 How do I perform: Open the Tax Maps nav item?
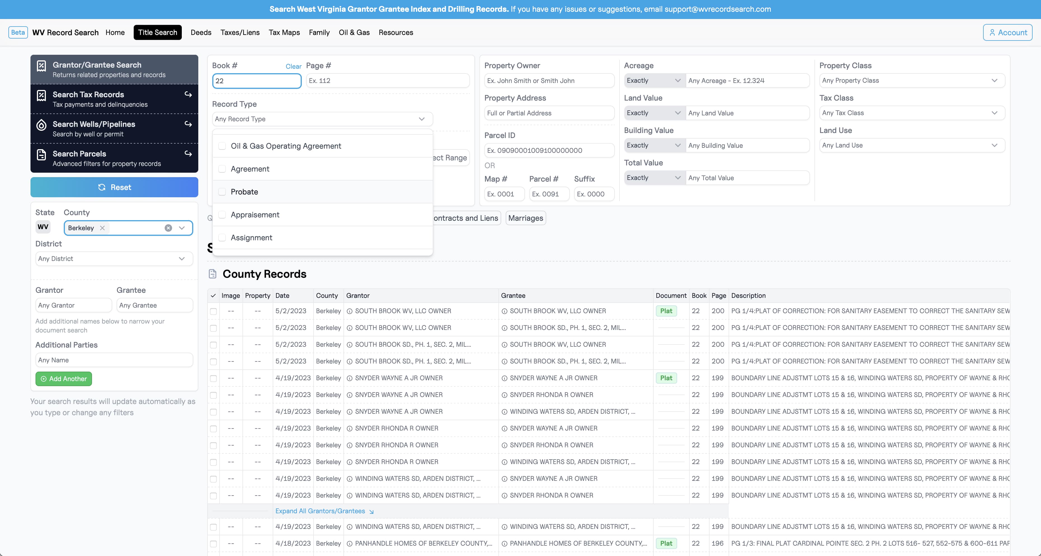[284, 32]
